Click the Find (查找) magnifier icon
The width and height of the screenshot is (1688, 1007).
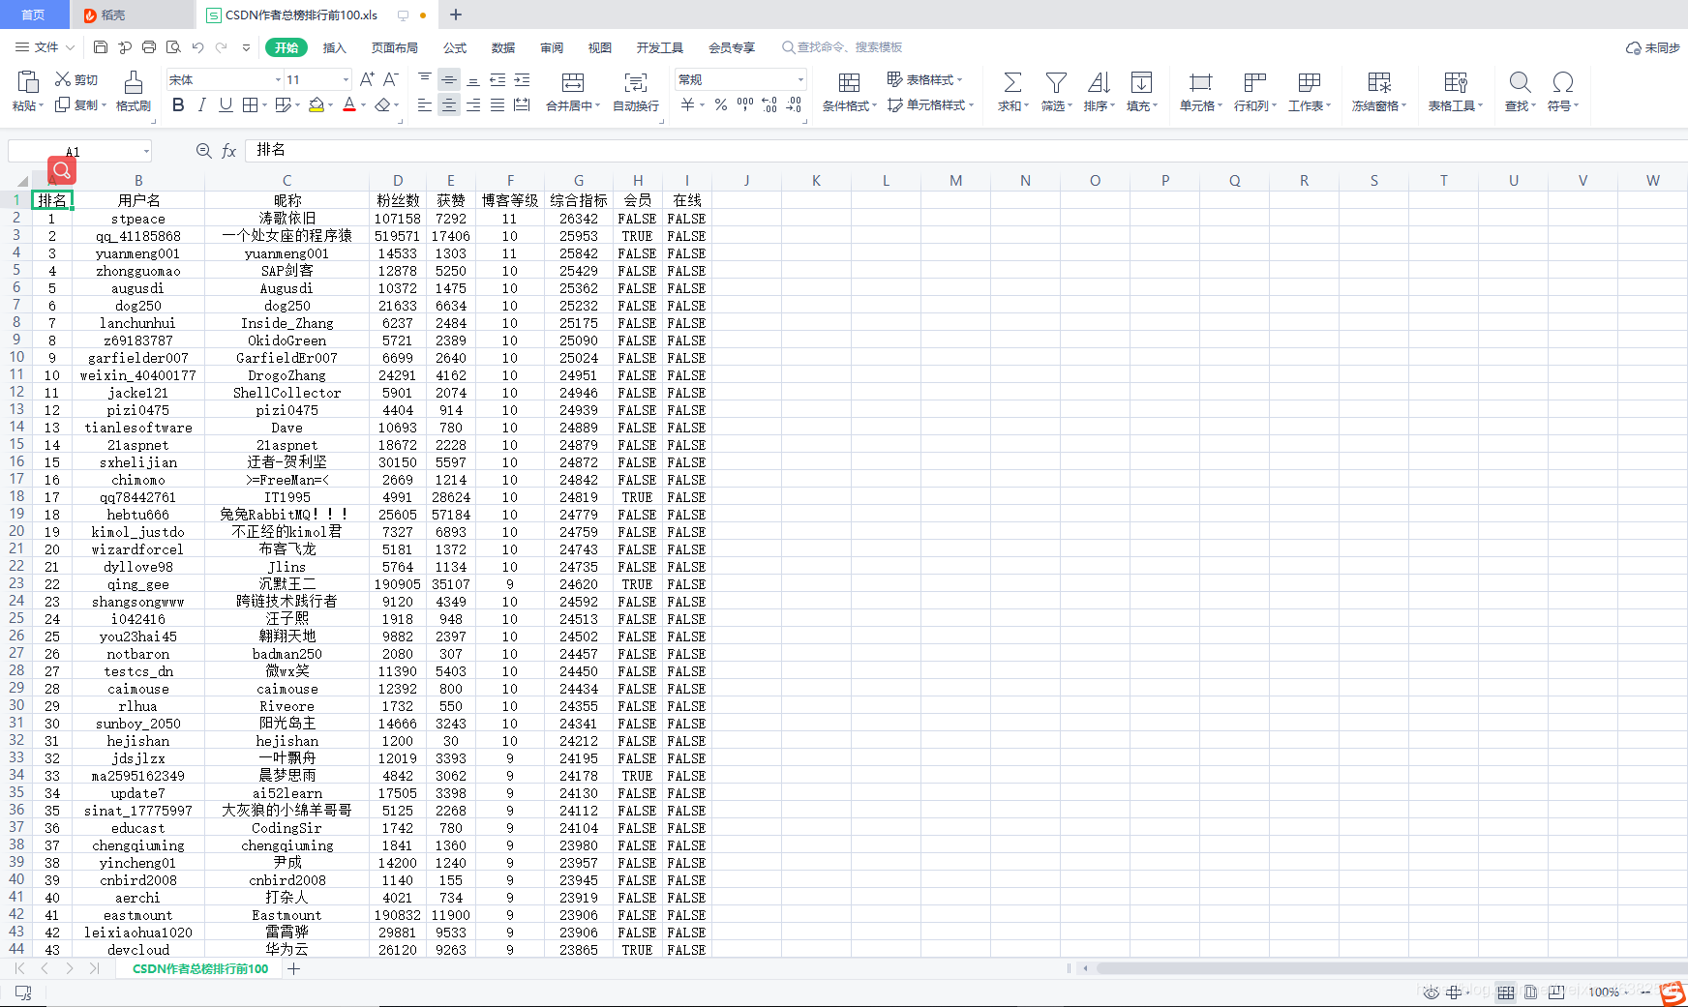coord(1520,82)
